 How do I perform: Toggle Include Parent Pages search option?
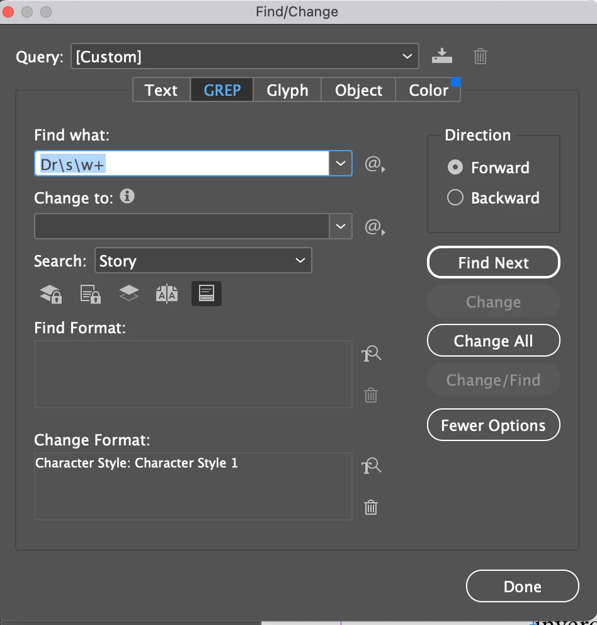[167, 294]
